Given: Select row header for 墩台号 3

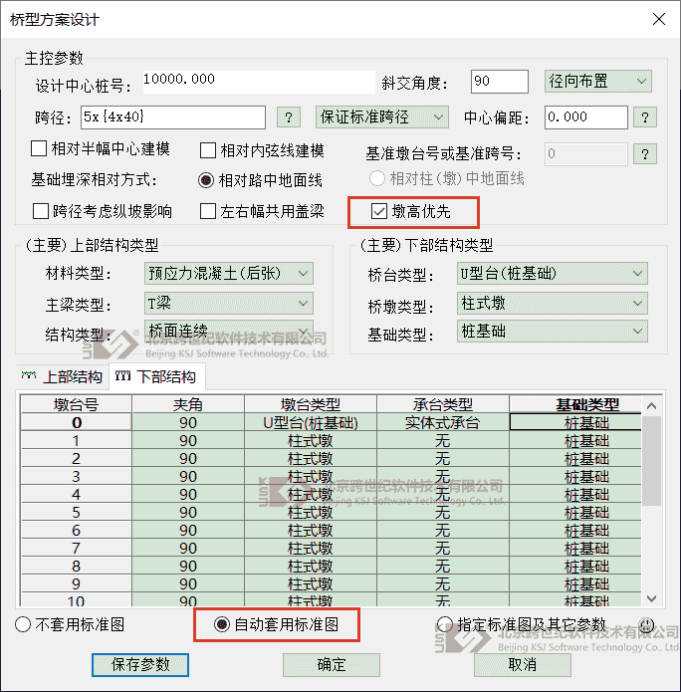Looking at the screenshot, I should coord(77,476).
